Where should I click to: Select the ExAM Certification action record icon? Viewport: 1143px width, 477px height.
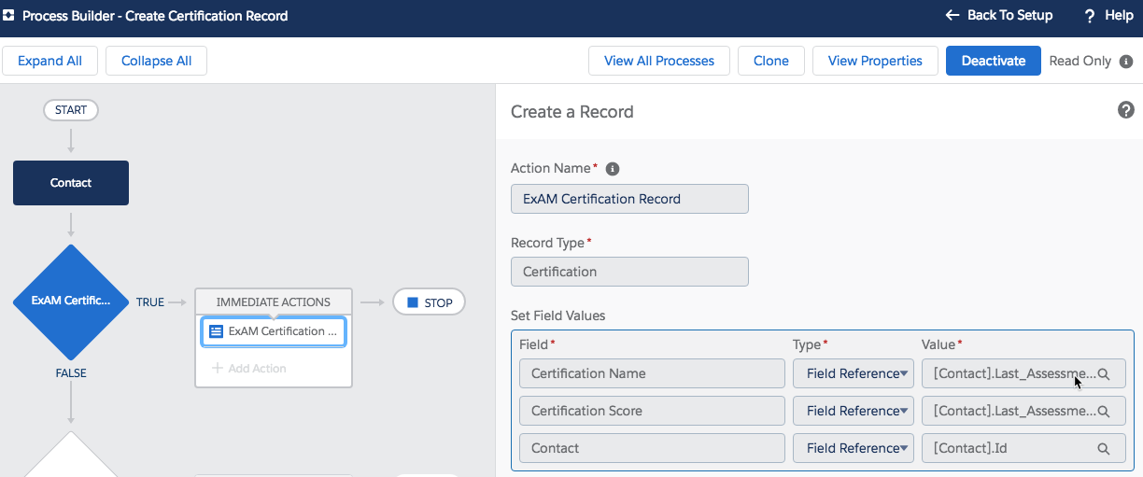pyautogui.click(x=216, y=331)
